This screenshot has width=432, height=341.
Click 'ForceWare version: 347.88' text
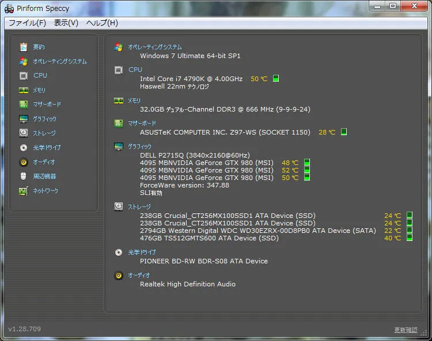(x=184, y=185)
